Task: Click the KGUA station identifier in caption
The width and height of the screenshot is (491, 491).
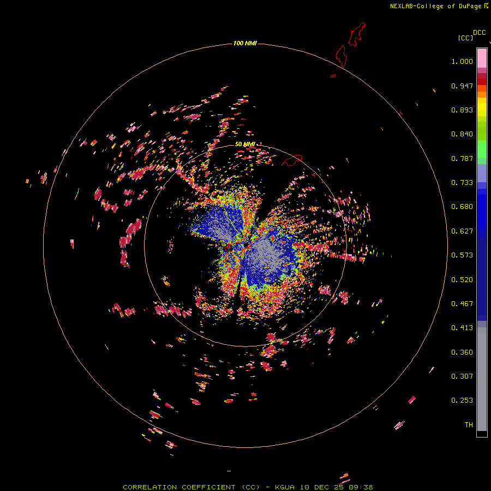Action: click(285, 487)
